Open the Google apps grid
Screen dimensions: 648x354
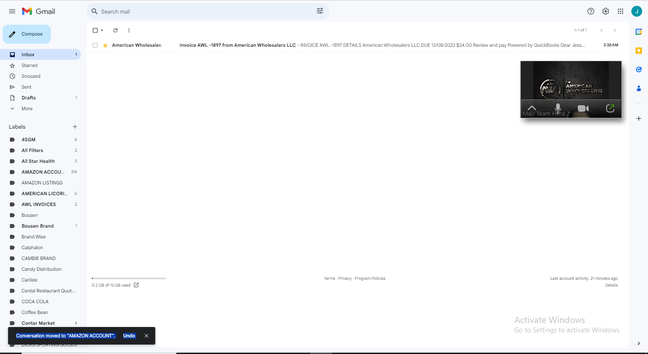point(621,11)
